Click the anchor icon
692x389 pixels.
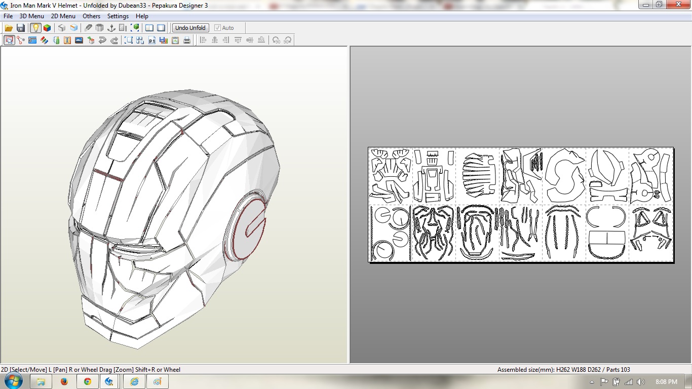(111, 28)
